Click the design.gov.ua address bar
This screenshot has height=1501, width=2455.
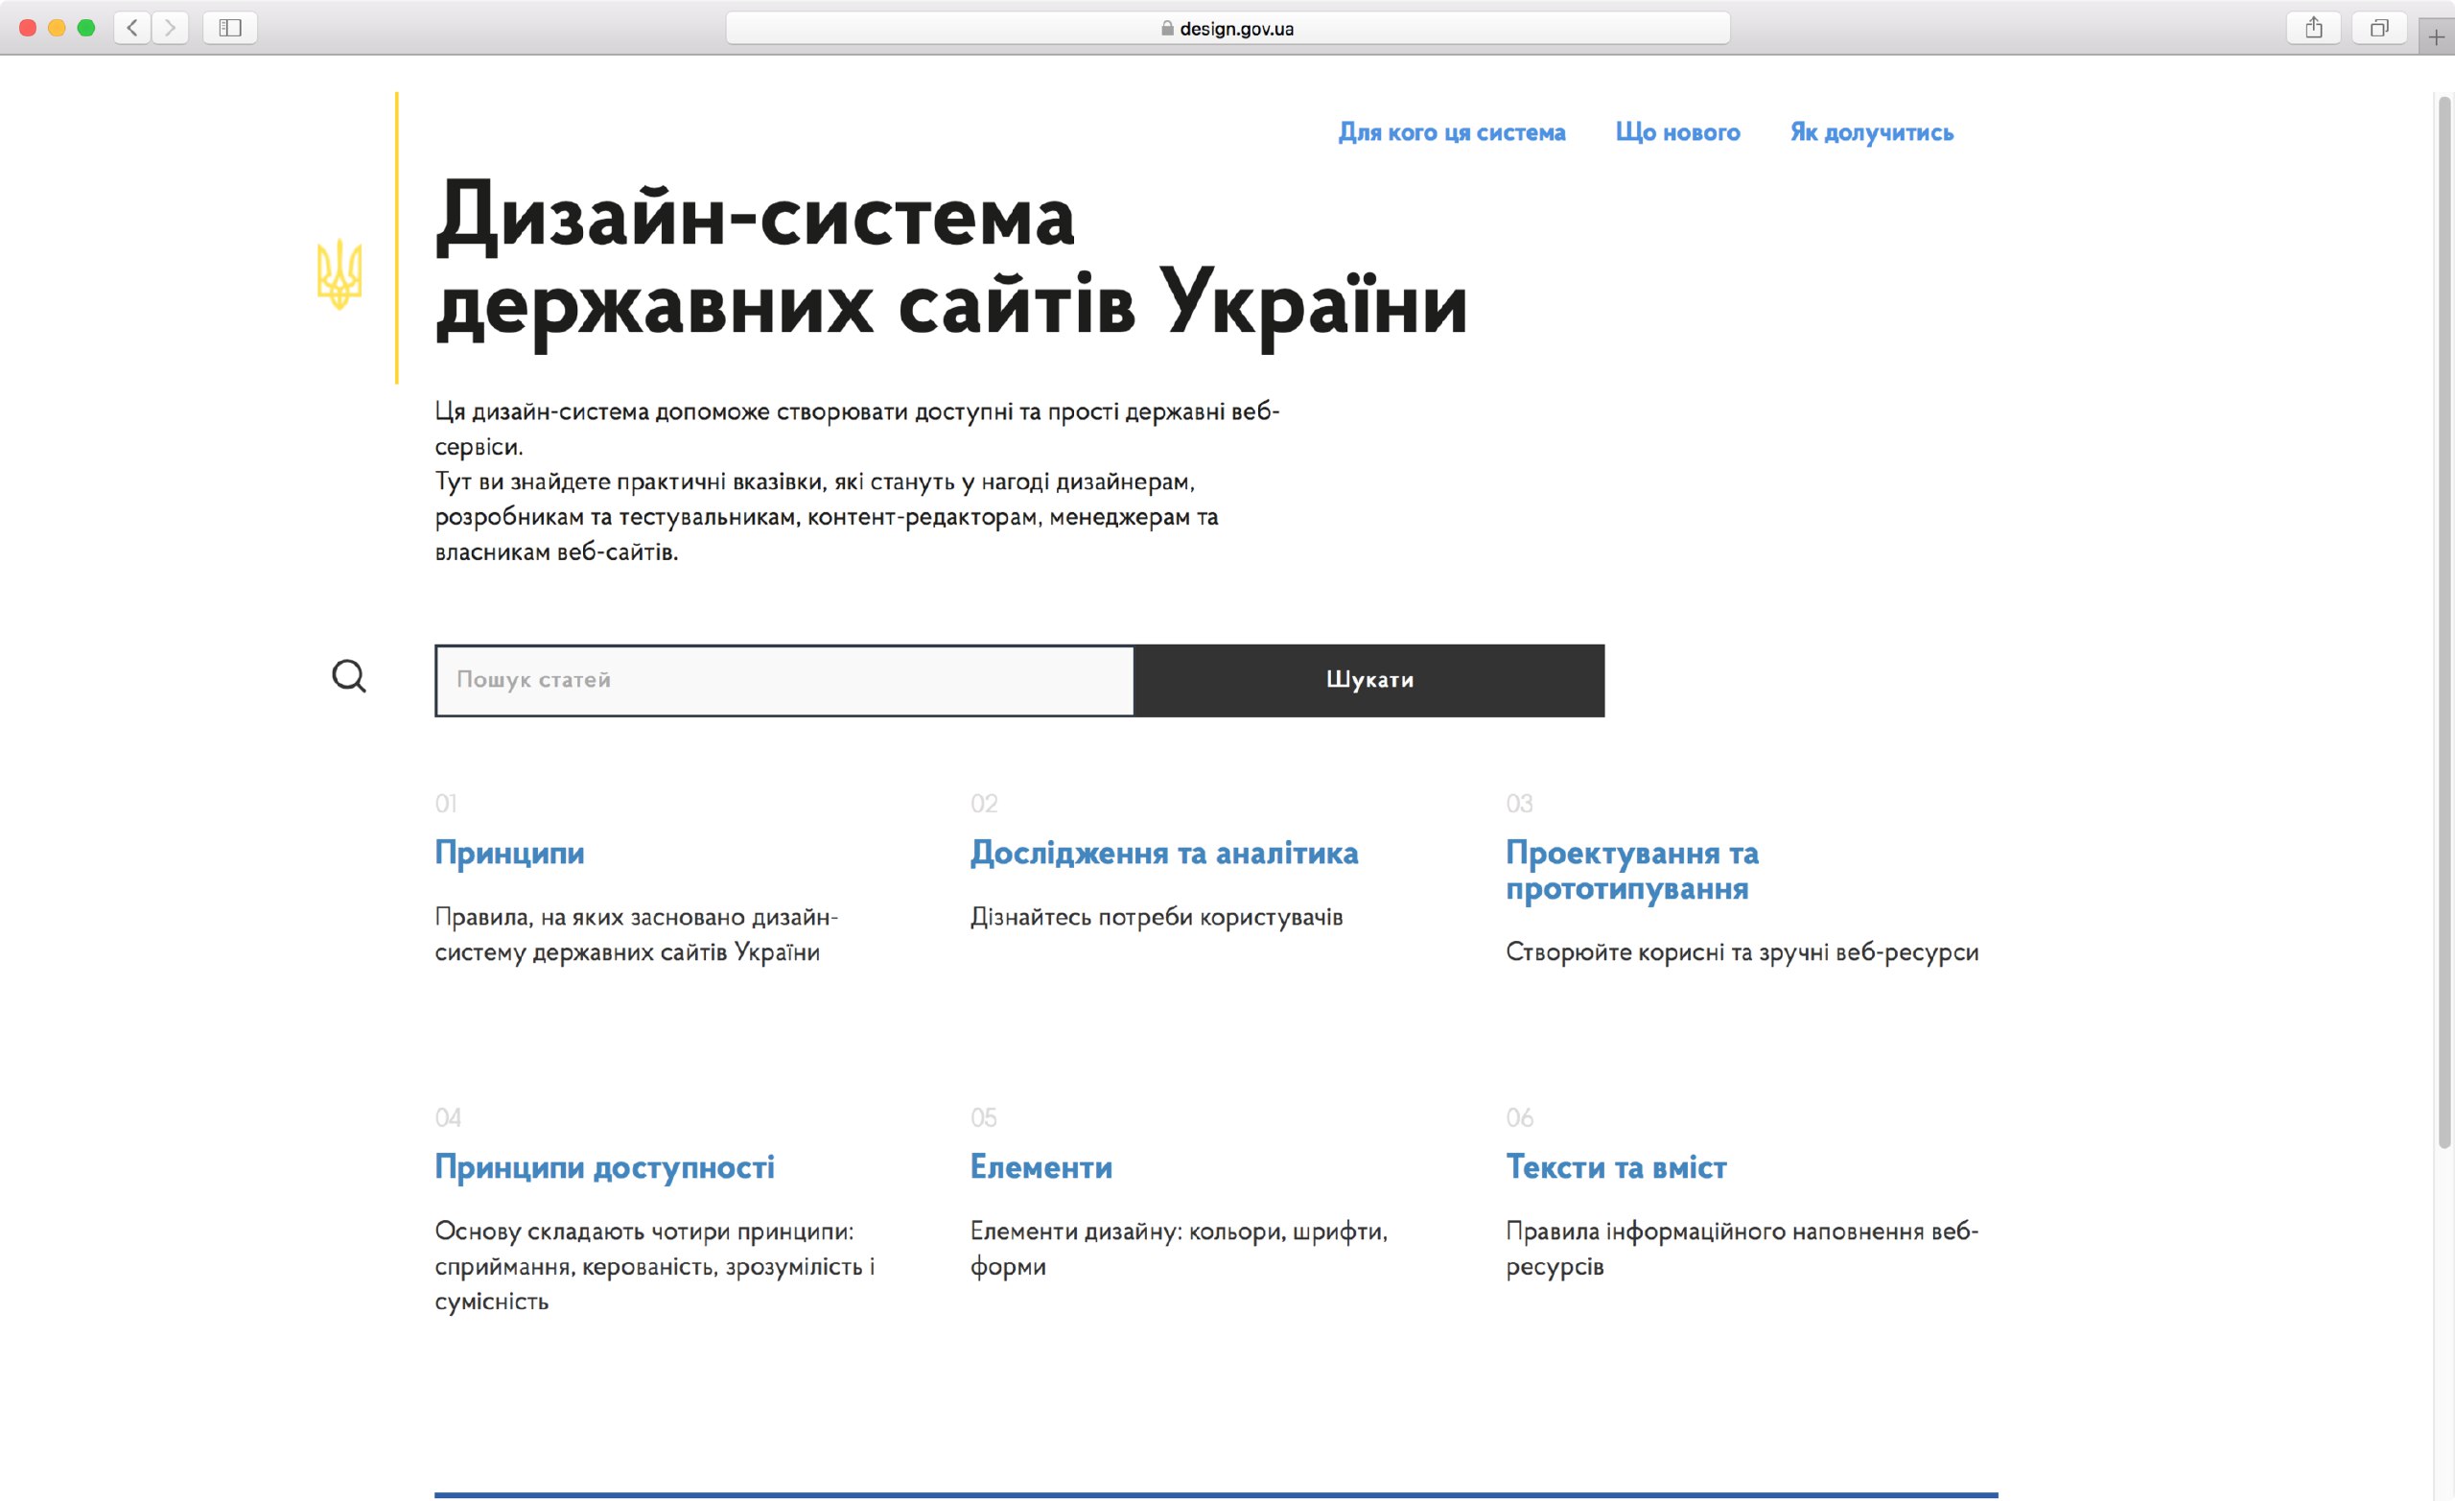(x=1227, y=29)
